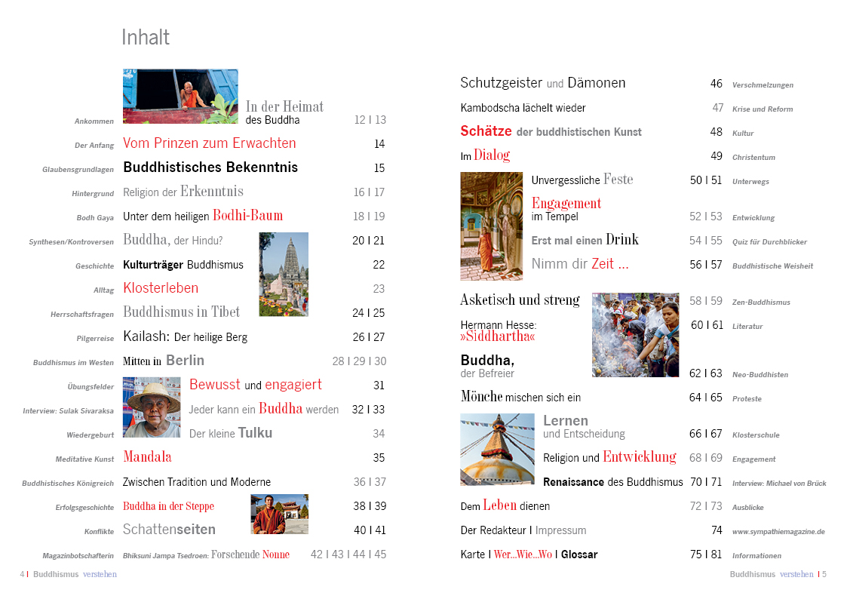Viewport: 847px width, 599px height.
Task: Click 'Schutzgeister und Dämonen' entry
Action: (543, 83)
